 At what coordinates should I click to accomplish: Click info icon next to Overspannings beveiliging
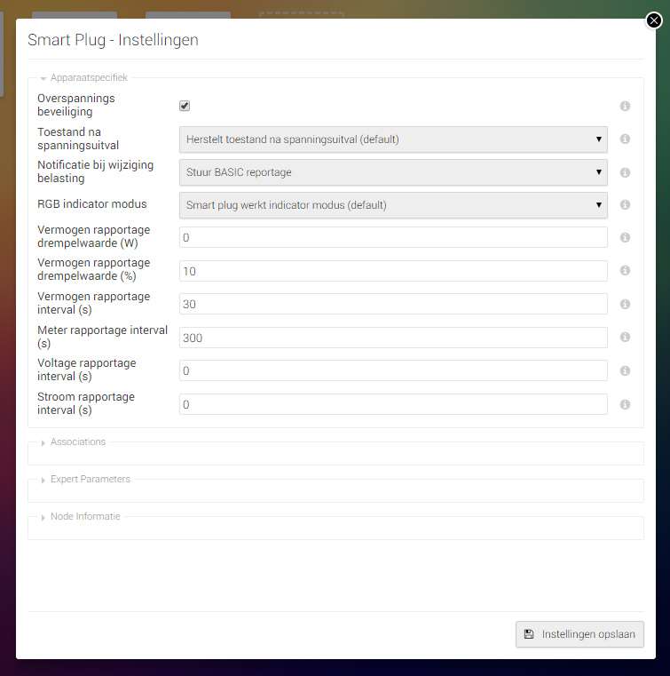coord(625,107)
